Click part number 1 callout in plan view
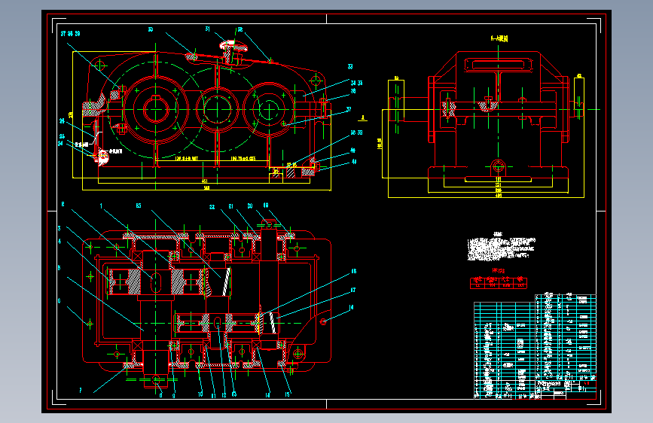 pos(101,206)
